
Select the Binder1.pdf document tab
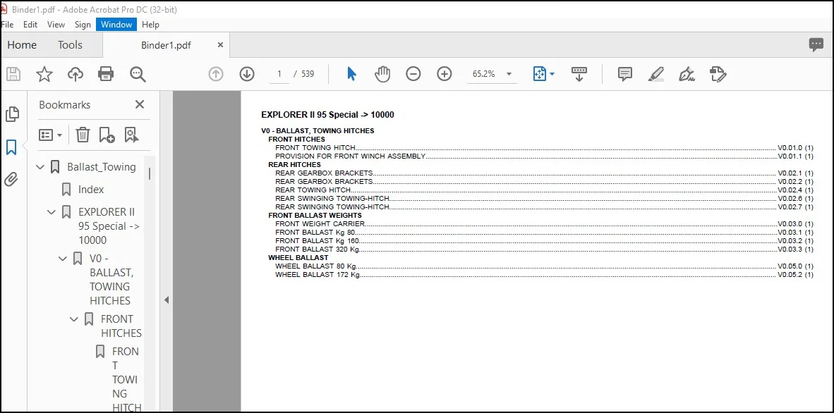tap(166, 45)
